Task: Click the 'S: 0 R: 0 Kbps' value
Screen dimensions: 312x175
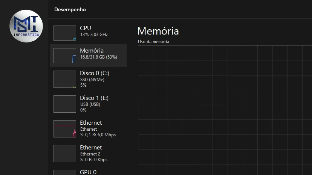Action: tap(94, 160)
